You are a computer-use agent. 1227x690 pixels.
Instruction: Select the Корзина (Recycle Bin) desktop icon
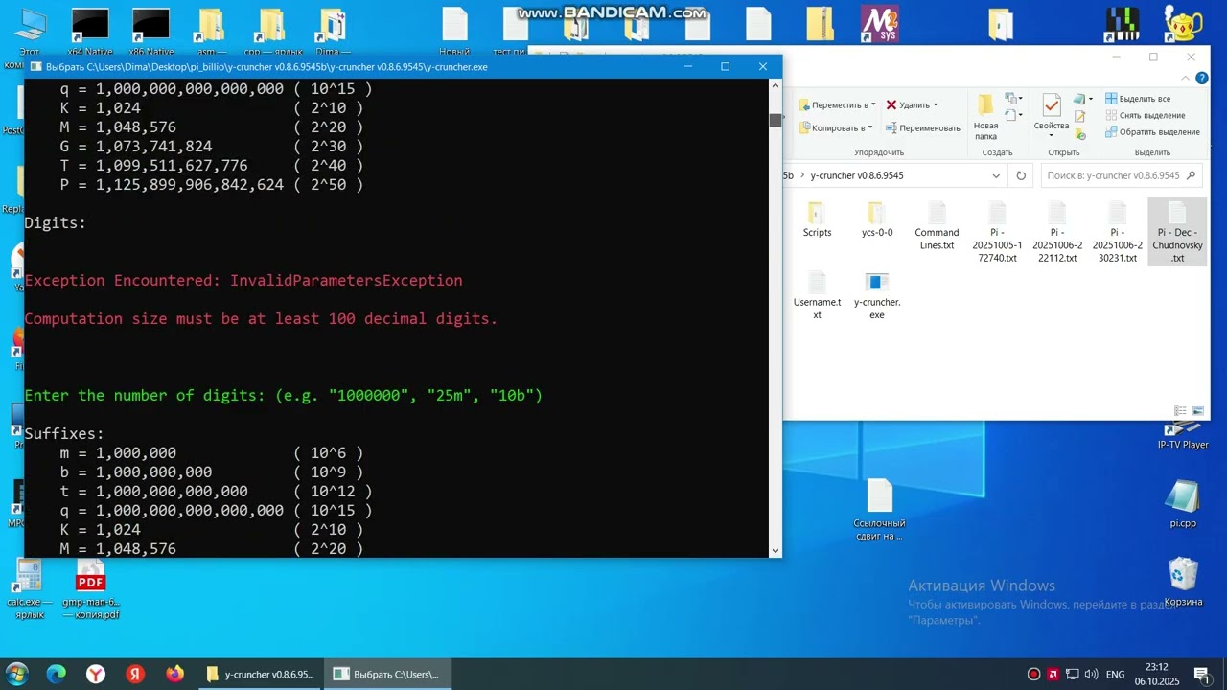(x=1183, y=583)
